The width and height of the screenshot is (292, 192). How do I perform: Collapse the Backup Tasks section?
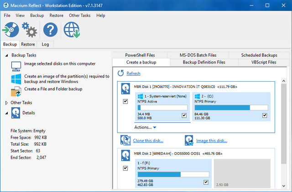tap(6, 55)
